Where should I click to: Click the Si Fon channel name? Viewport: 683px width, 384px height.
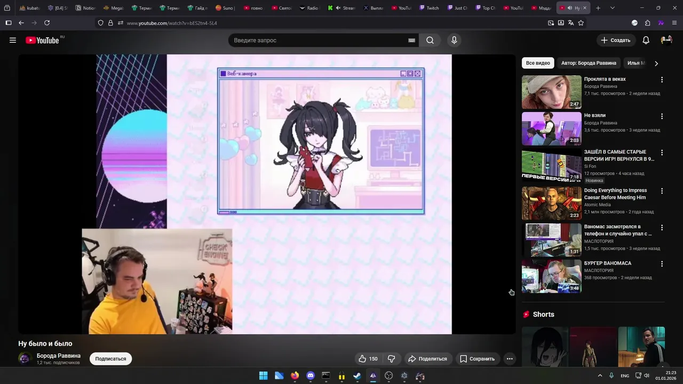(x=590, y=166)
